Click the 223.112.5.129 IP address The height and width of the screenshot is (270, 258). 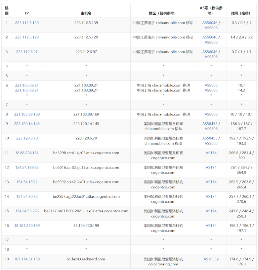(x=27, y=37)
